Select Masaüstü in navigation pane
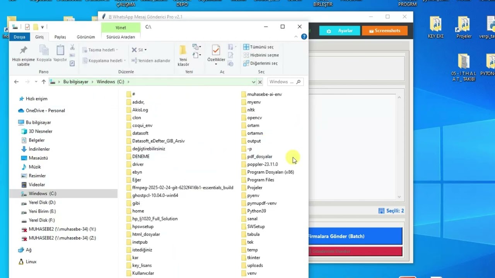The image size is (495, 278). tap(34, 158)
